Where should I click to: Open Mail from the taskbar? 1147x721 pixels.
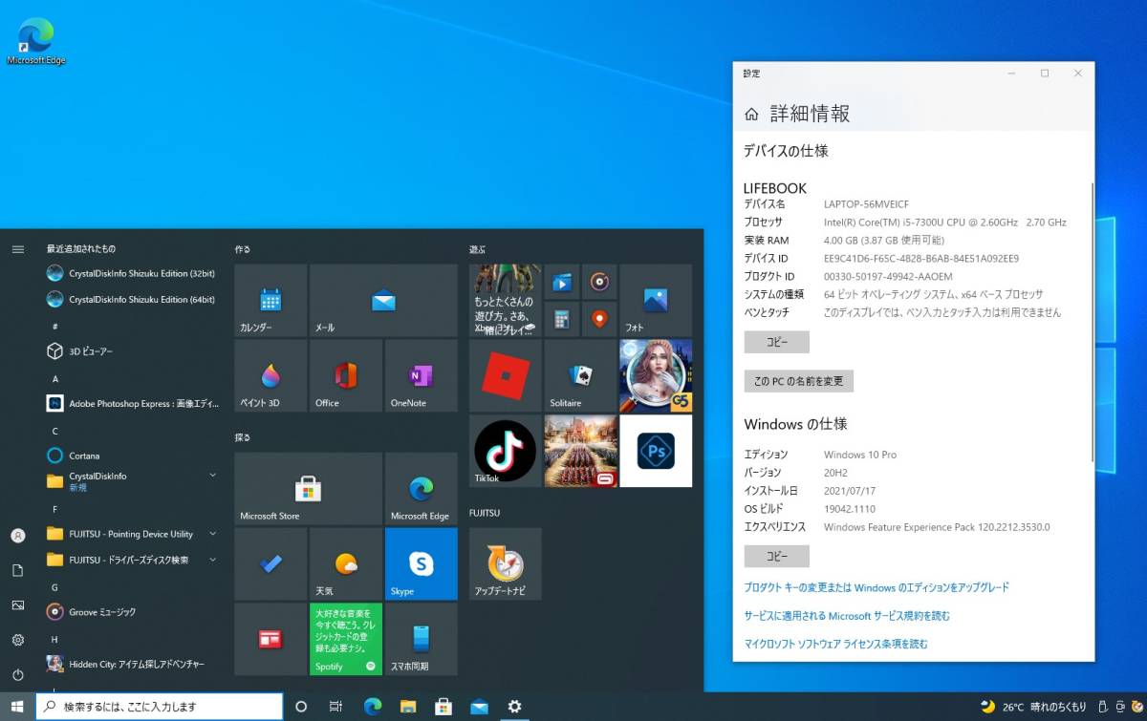click(x=479, y=707)
